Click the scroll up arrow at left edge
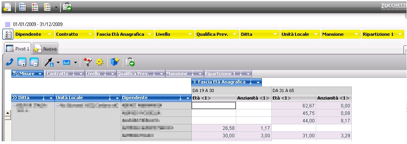This screenshot has width=407, height=144. [x=8, y=113]
